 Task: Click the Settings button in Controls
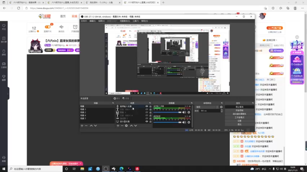tap(239, 121)
